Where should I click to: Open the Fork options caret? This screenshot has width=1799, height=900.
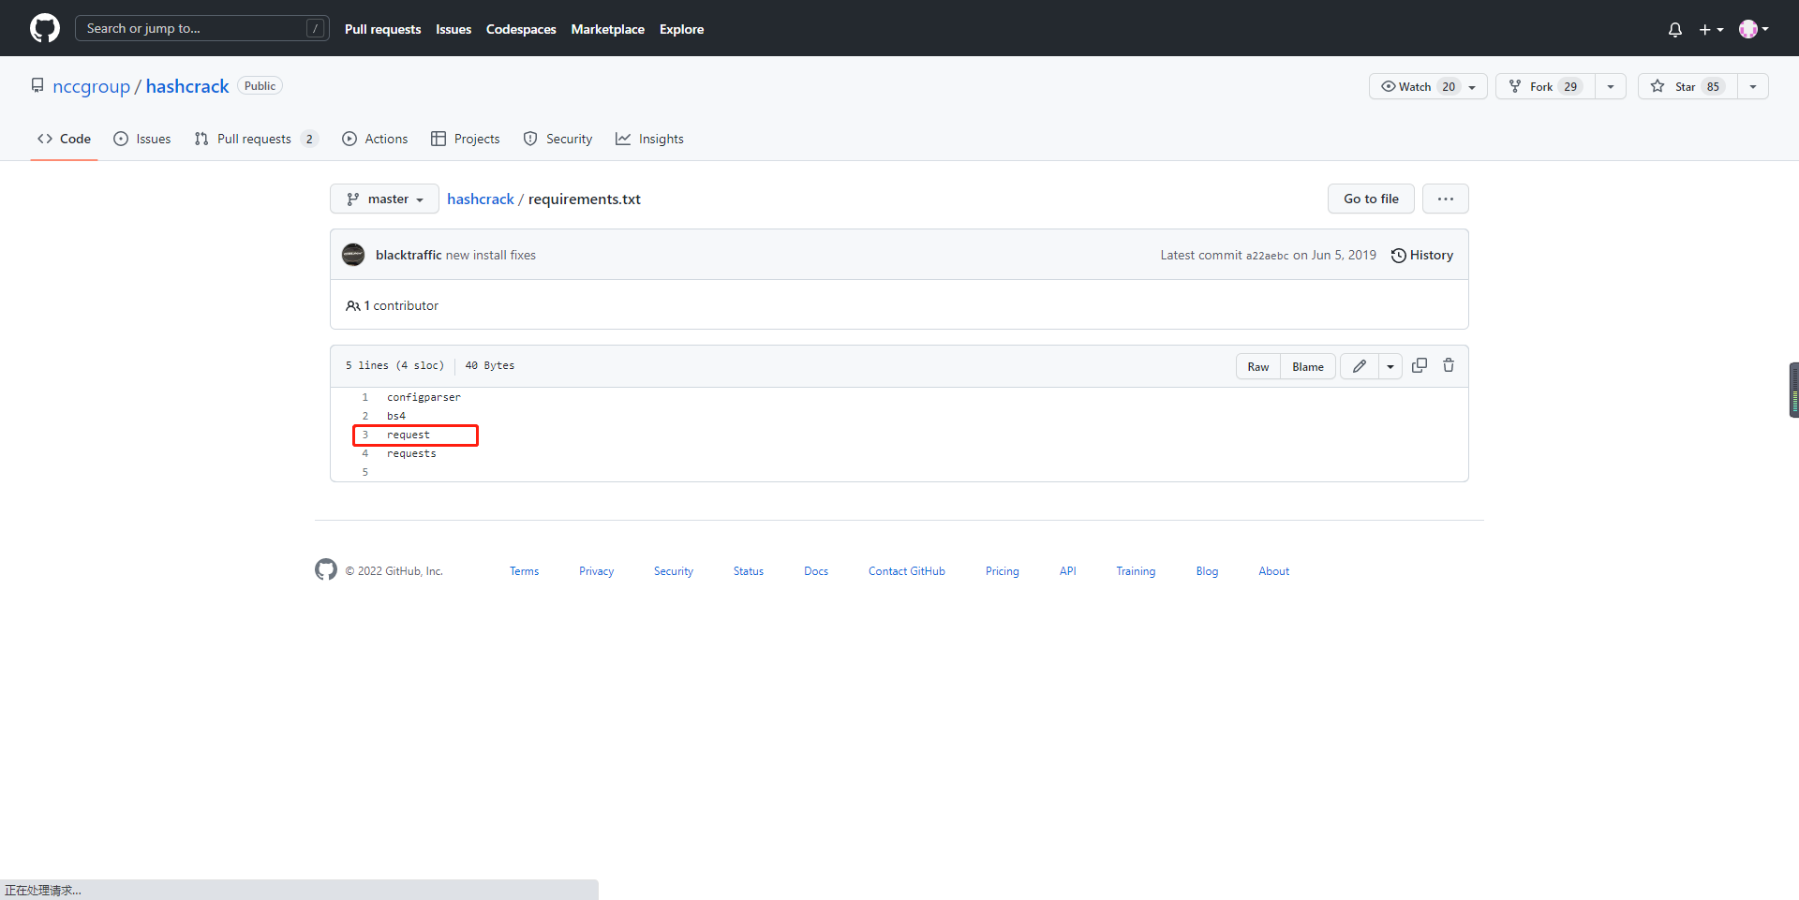coord(1611,86)
